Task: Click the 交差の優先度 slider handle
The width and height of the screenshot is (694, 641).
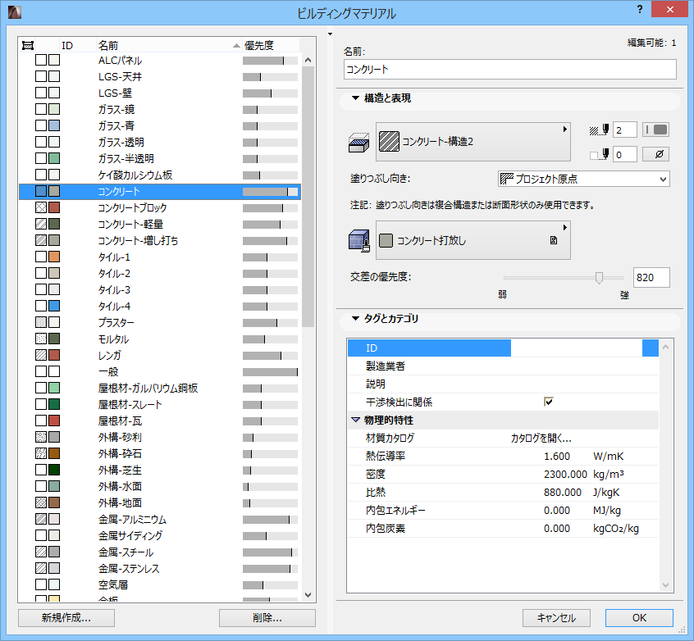Action: coord(599,278)
